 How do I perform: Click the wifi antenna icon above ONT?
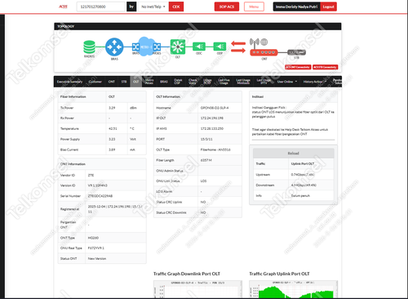[255, 42]
